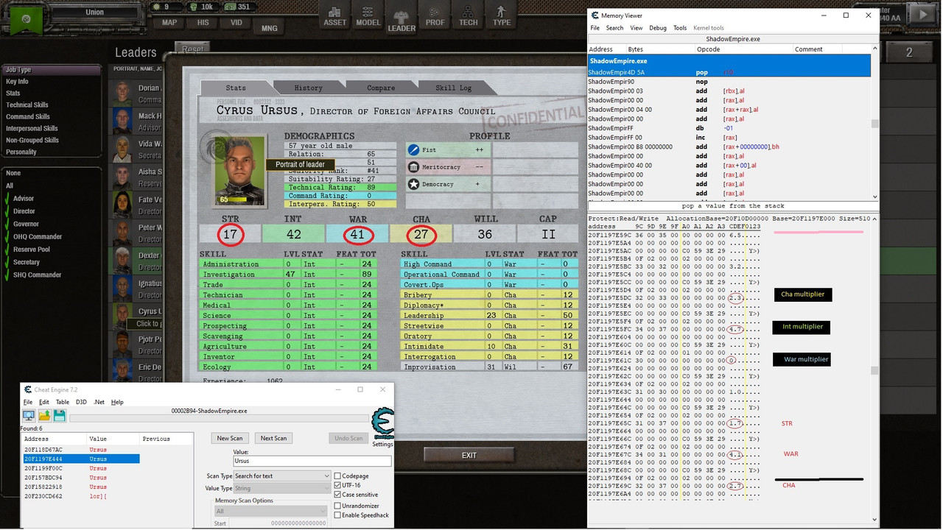This screenshot has width=943, height=530.
Task: Toggle the Governor job type filter
Action: [26, 224]
